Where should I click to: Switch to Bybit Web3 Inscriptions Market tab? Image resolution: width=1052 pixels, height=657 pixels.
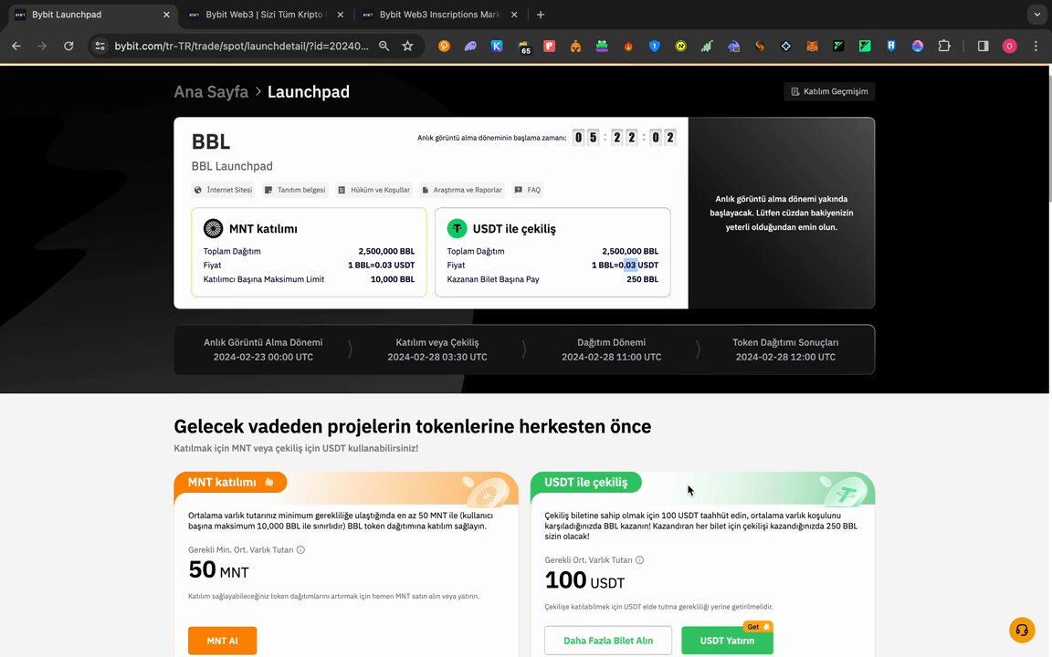(439, 14)
